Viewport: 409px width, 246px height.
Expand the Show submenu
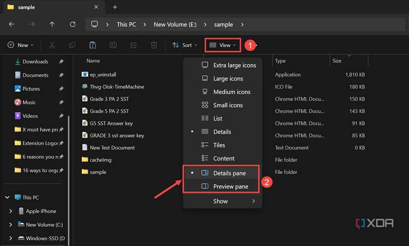(x=223, y=201)
